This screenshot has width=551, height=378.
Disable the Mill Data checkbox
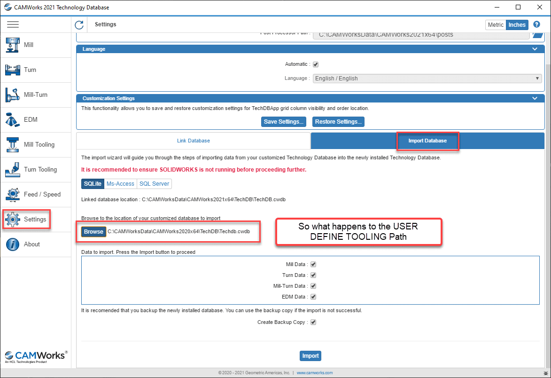click(x=313, y=264)
